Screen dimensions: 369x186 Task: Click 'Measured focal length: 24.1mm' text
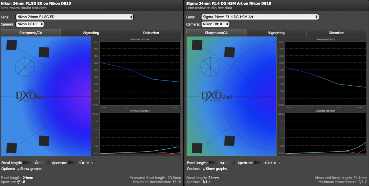pyautogui.click(x=341, y=178)
